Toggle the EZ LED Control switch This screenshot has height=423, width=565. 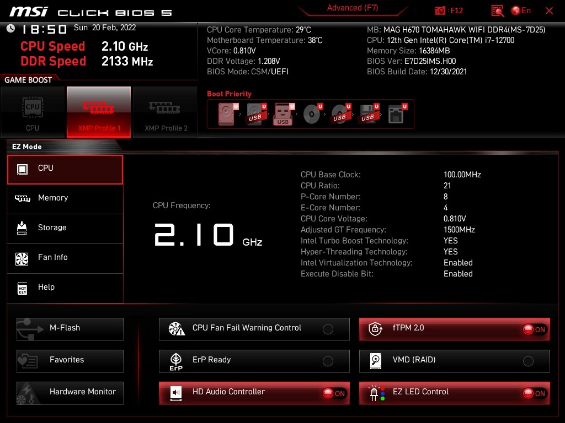[534, 393]
